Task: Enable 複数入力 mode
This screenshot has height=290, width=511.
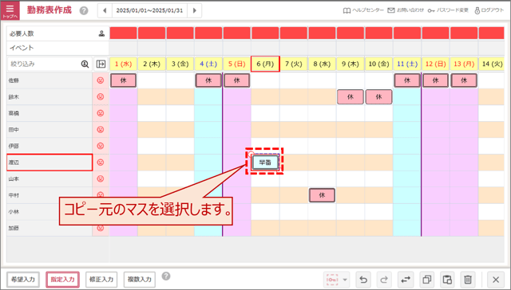Action: (x=140, y=280)
